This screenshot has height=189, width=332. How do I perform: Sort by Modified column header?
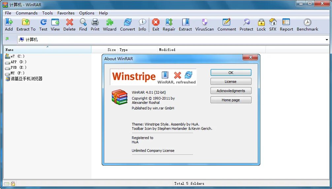212,50
